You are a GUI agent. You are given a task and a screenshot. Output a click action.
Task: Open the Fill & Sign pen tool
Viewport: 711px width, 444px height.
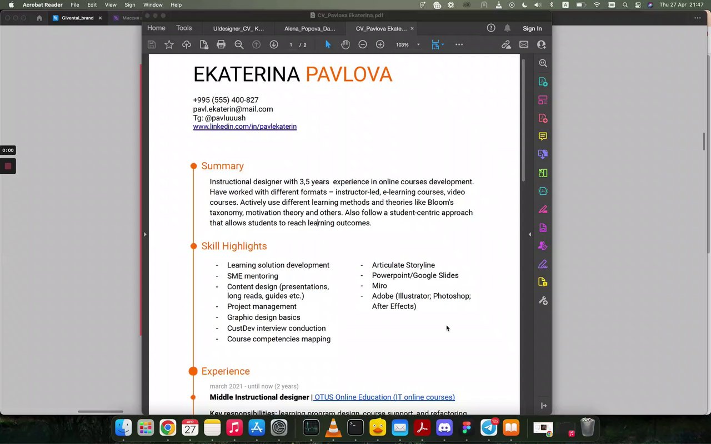[x=543, y=264]
